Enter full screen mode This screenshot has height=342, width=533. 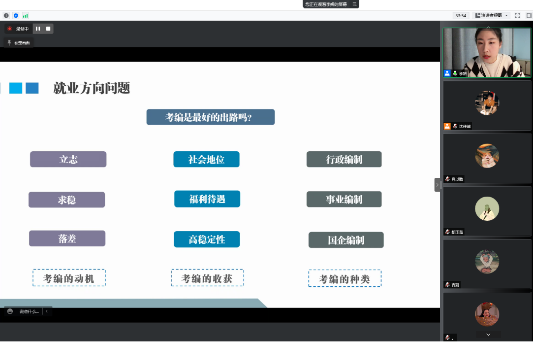(x=517, y=15)
